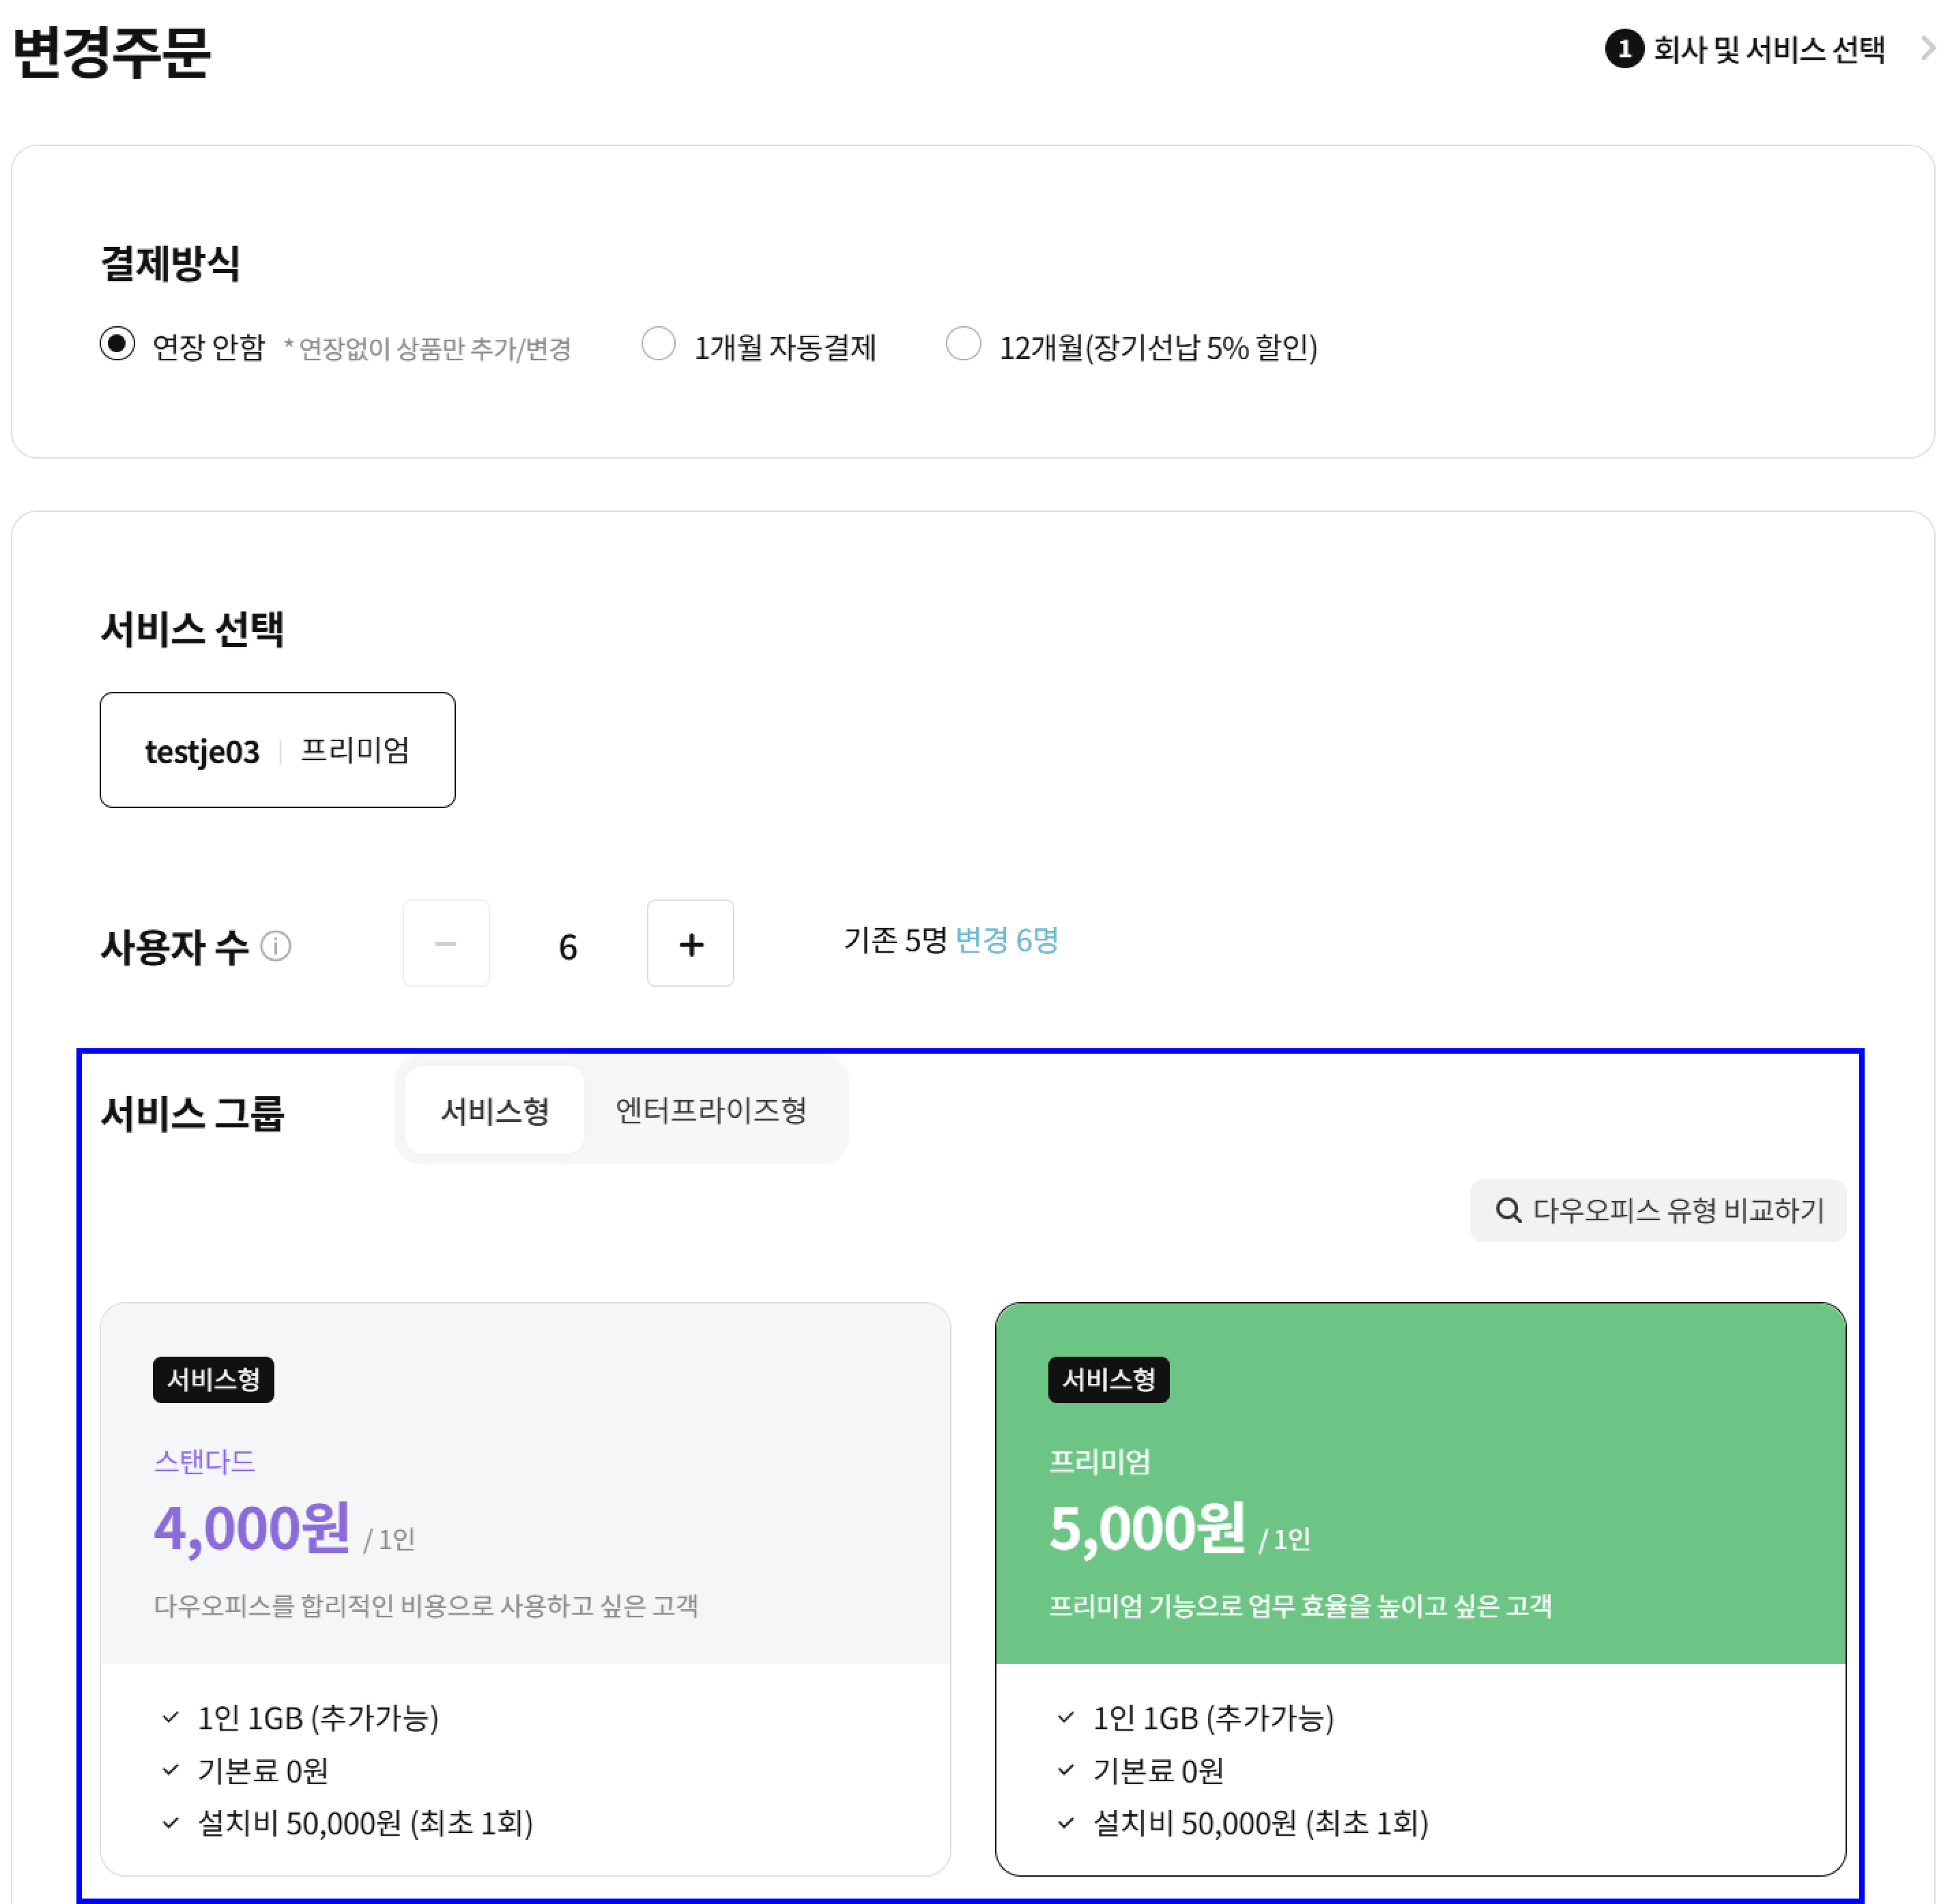The height and width of the screenshot is (1904, 1952).
Task: Switch to 엔터프라이즈형 tab
Action: tap(711, 1110)
